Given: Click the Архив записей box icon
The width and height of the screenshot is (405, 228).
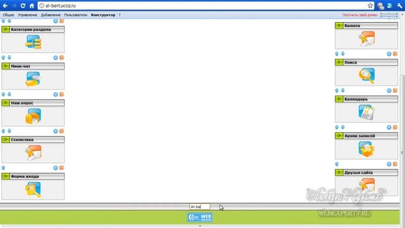Looking at the screenshot, I should click(x=367, y=149).
